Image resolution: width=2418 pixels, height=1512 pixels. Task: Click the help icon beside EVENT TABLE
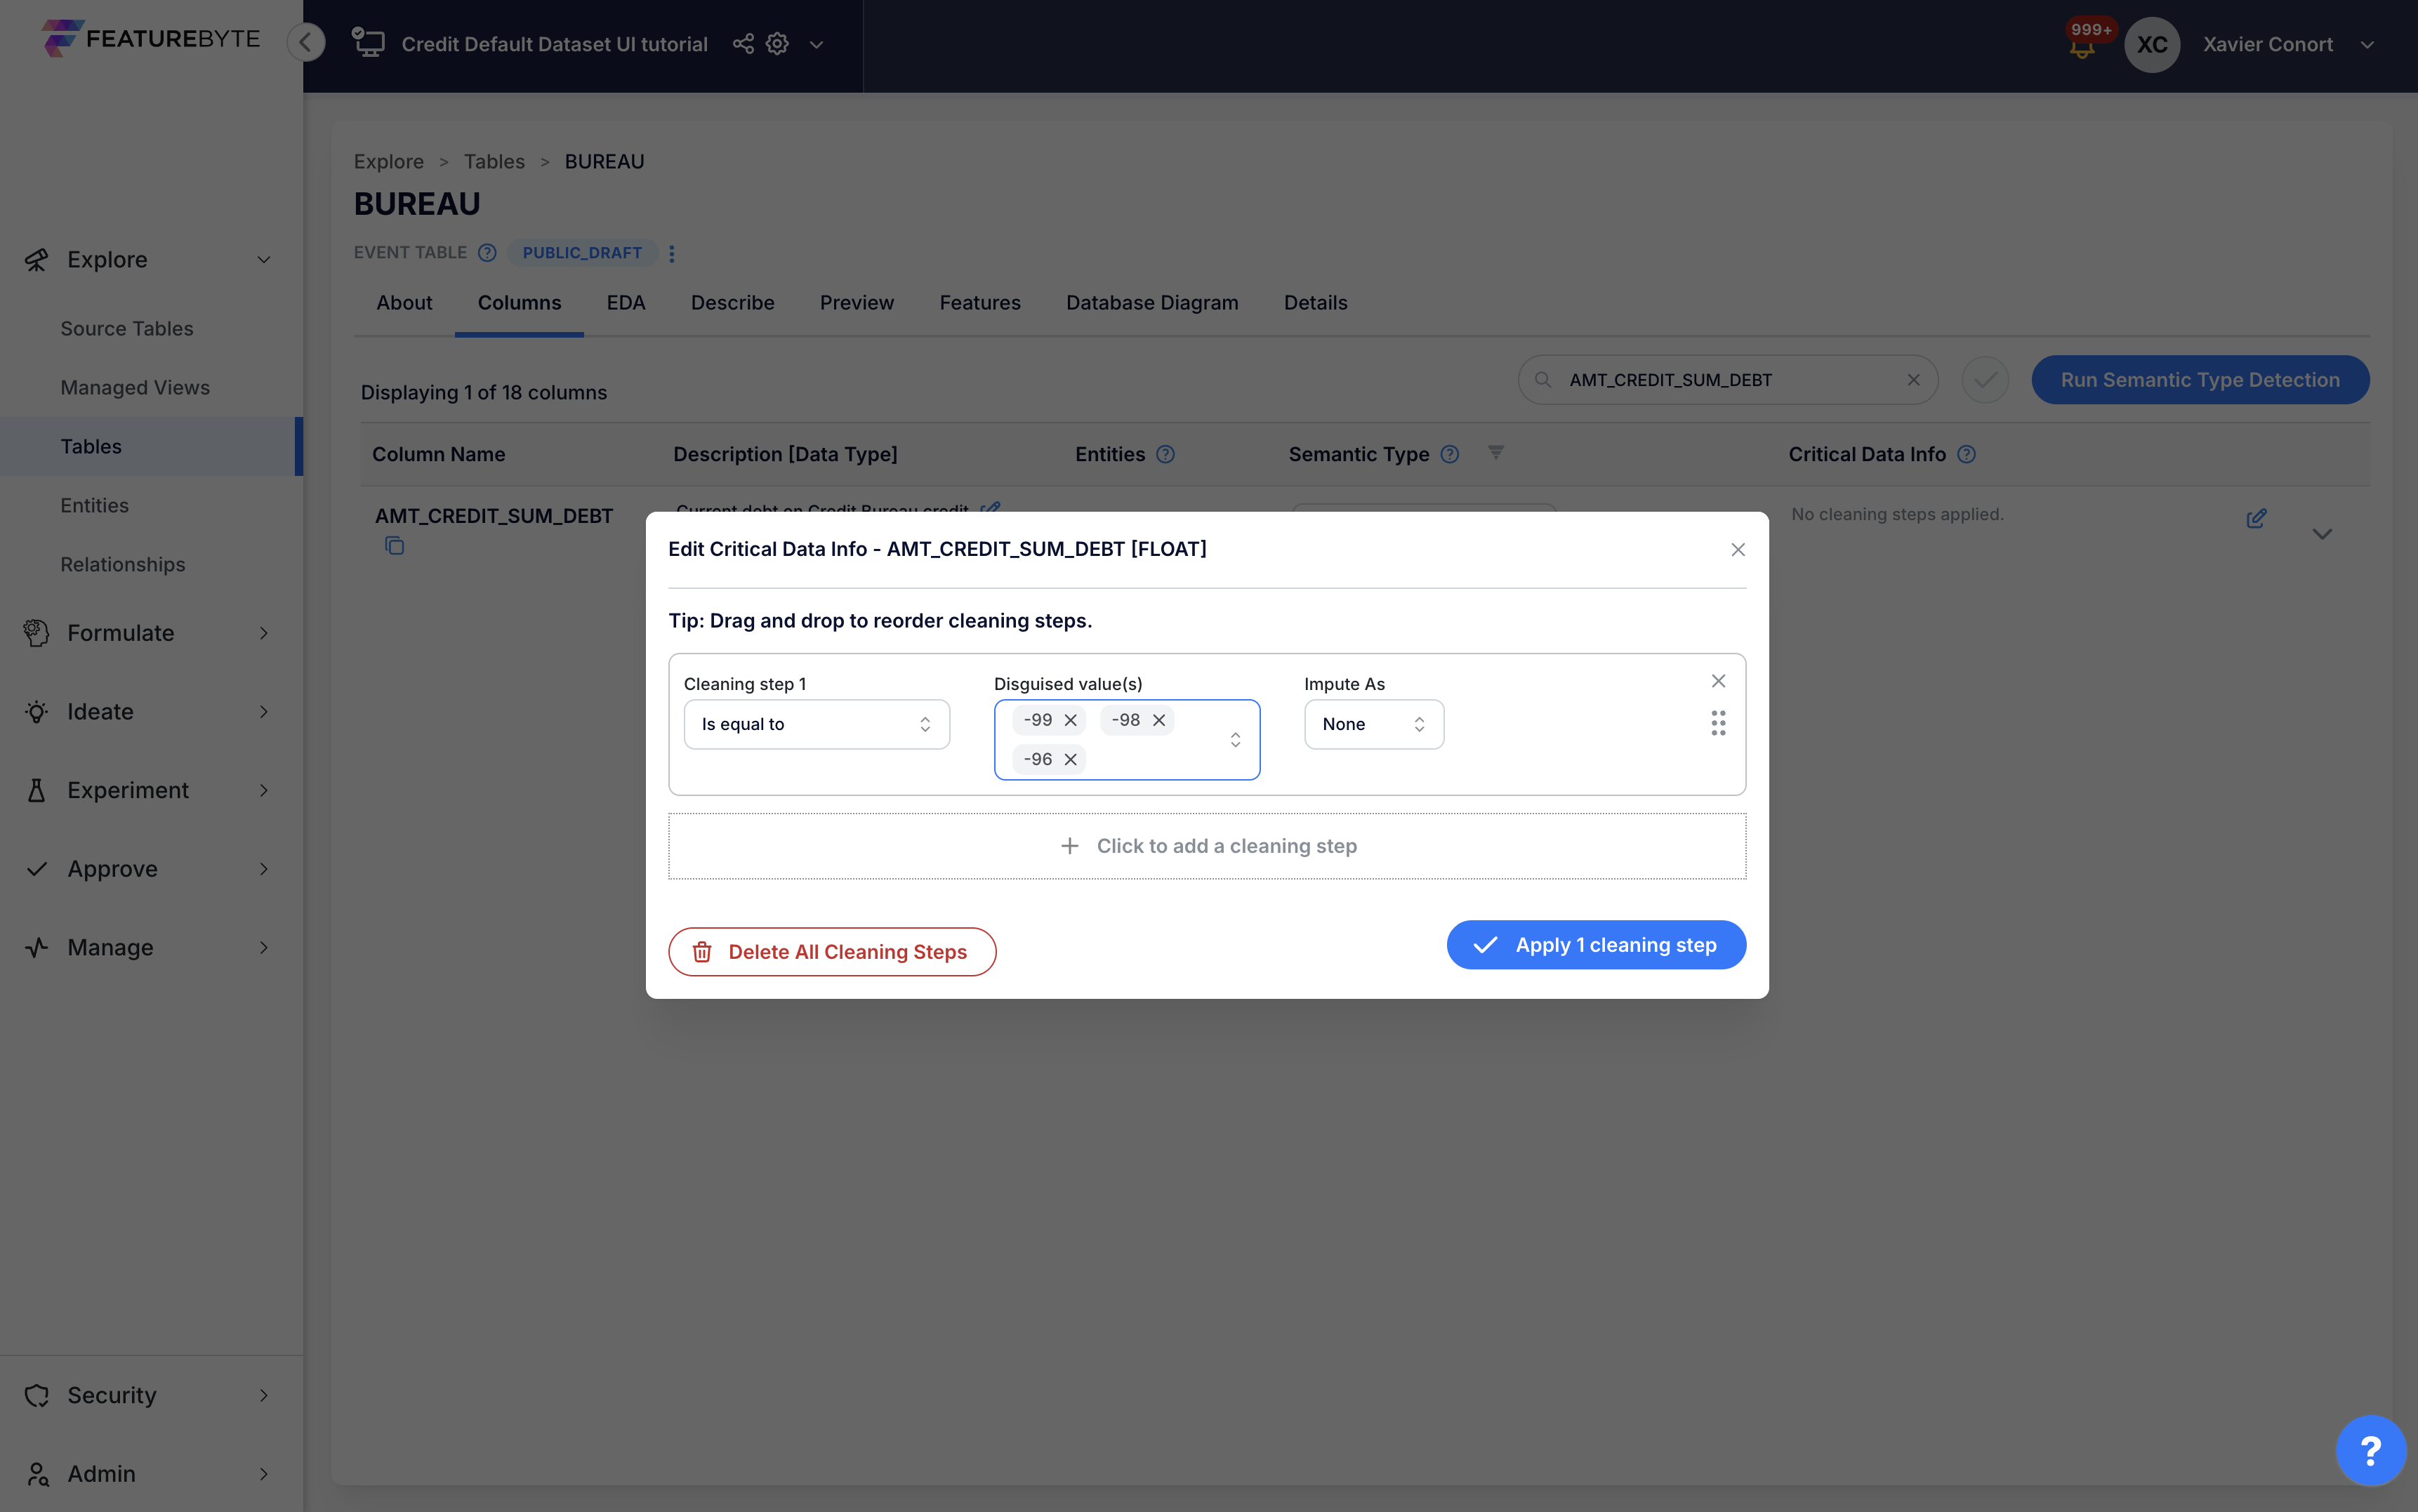click(x=487, y=253)
